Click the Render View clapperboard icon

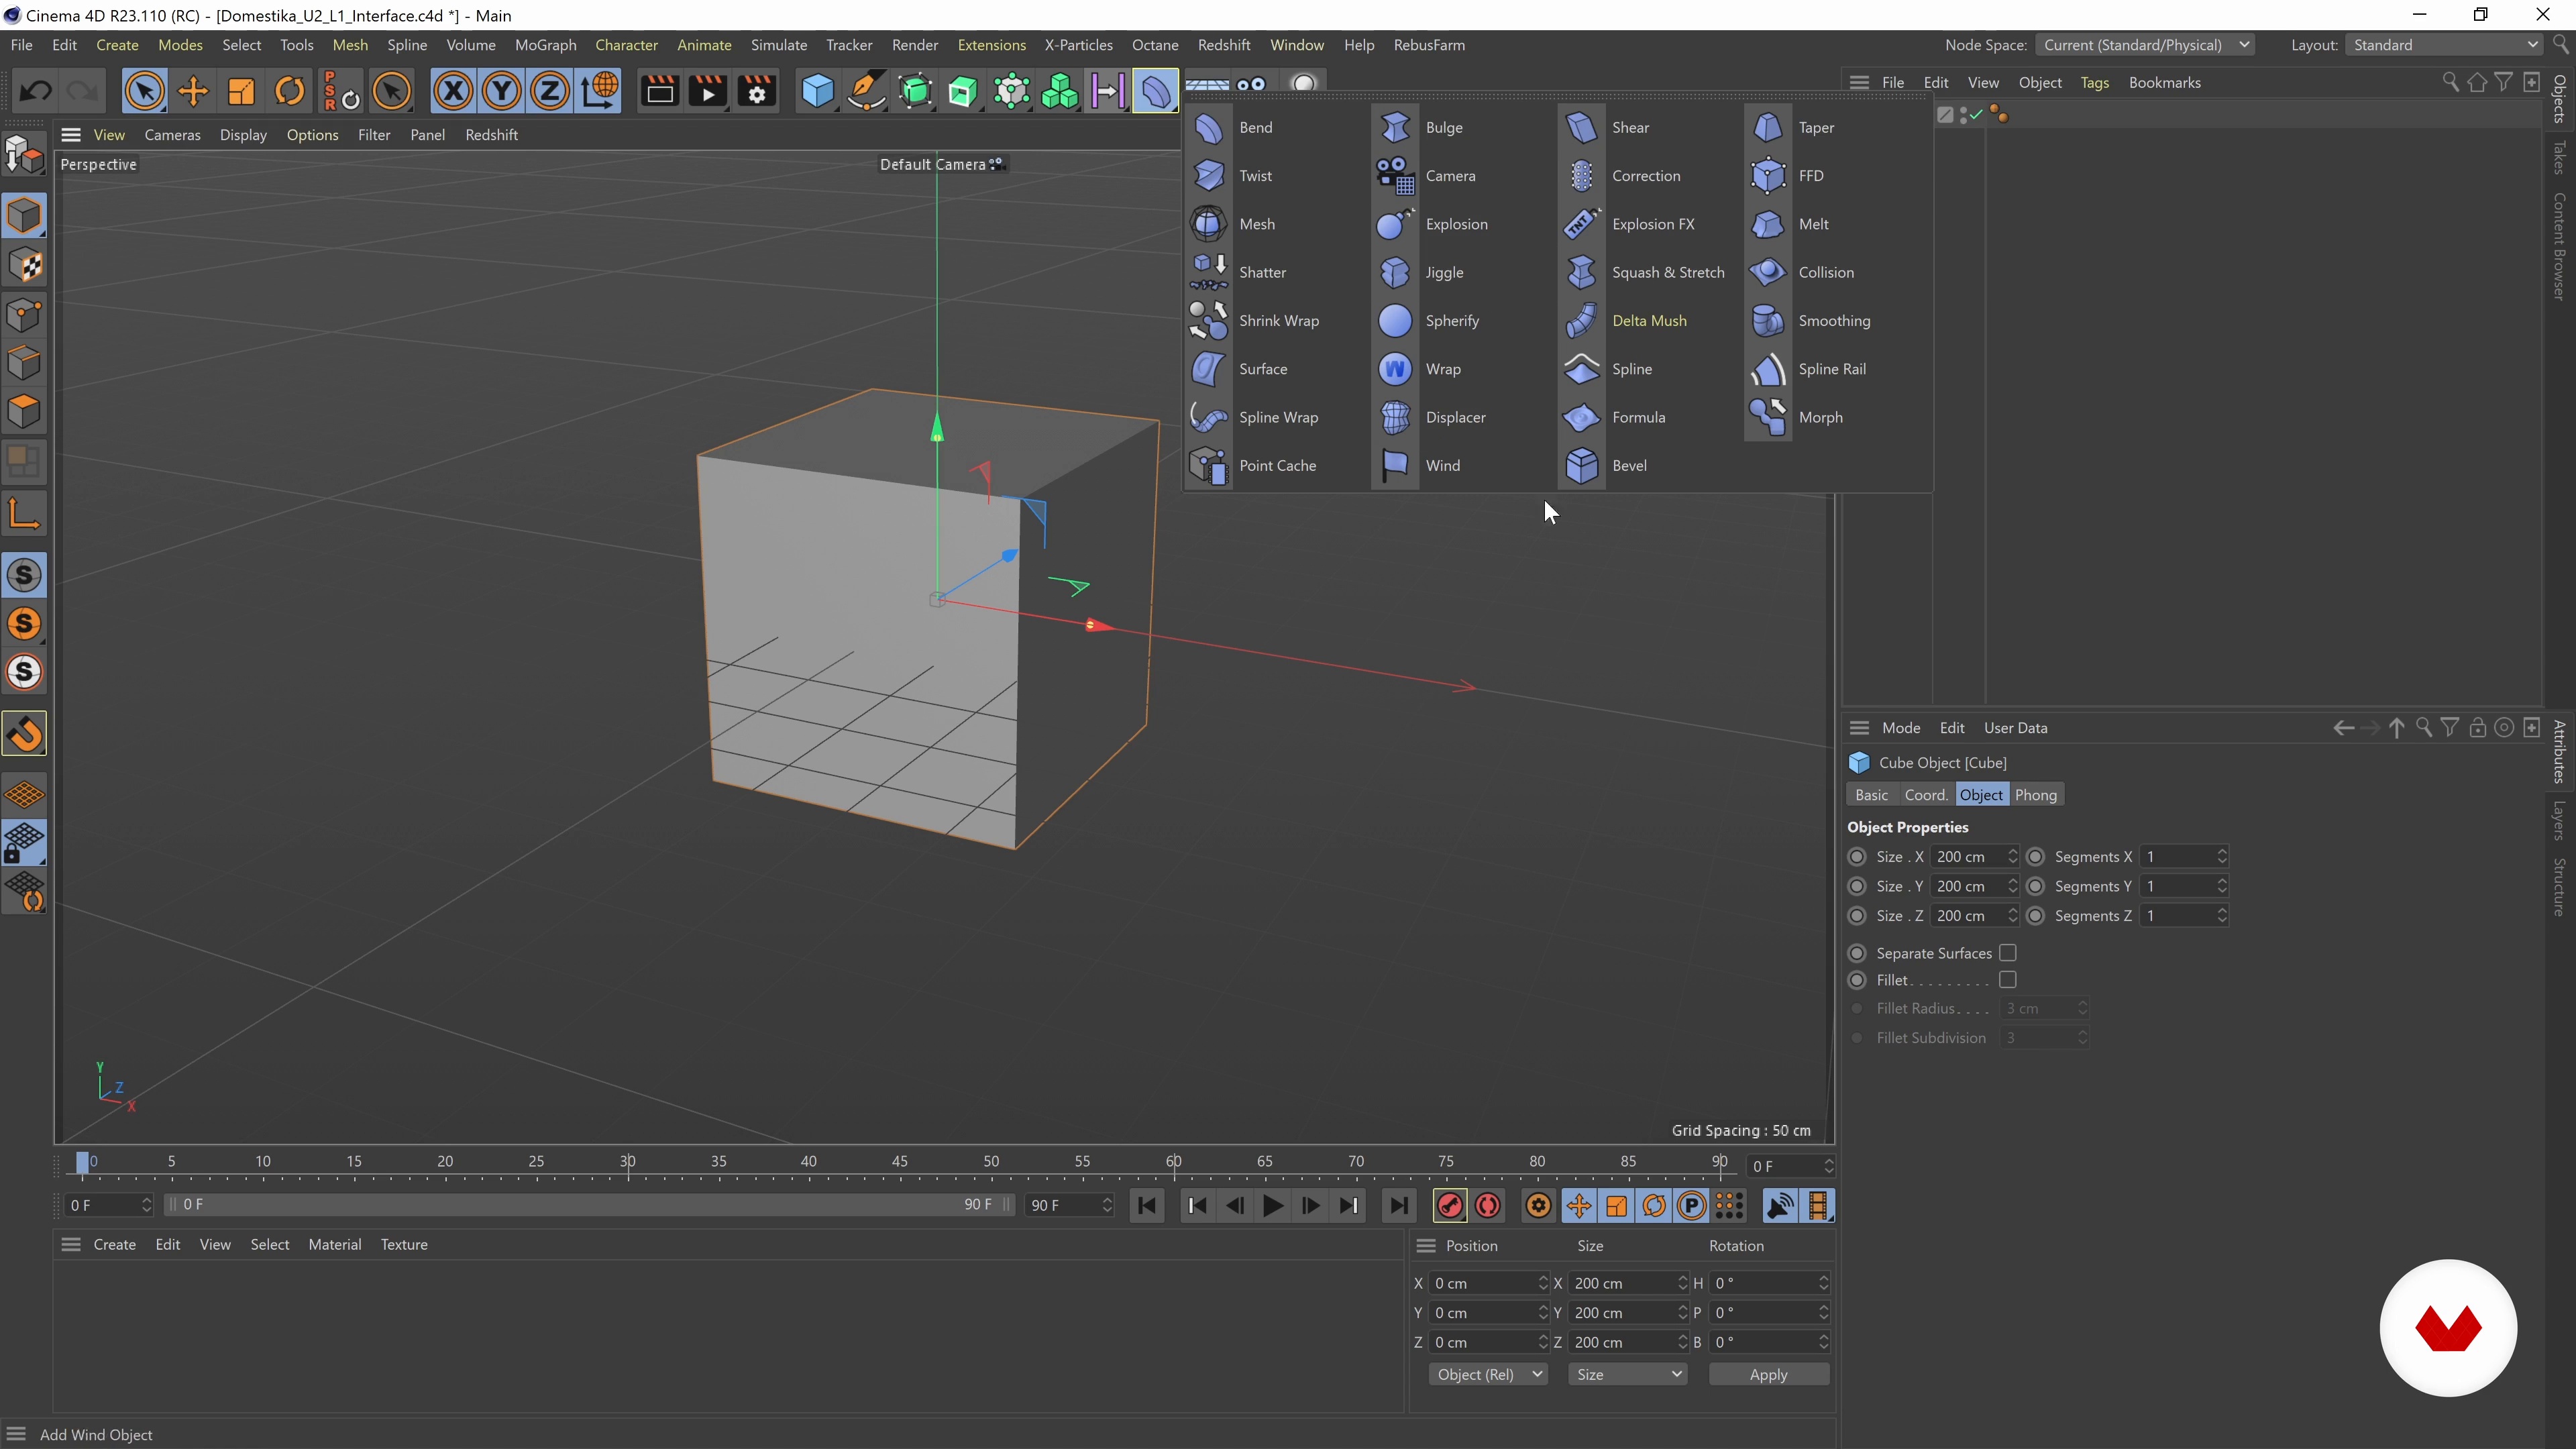[660, 92]
